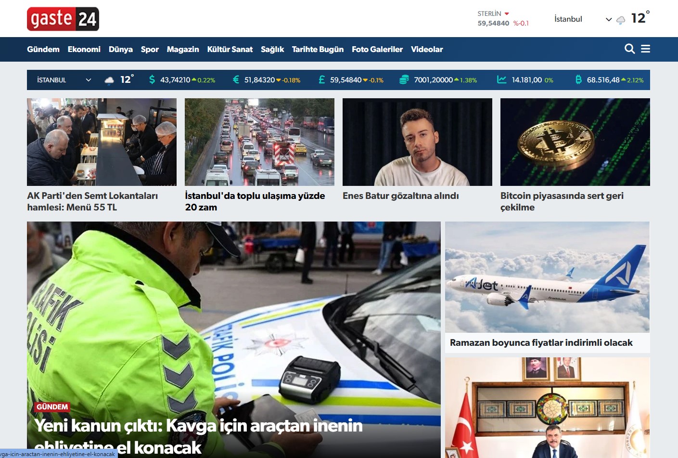Click the dollar sign currency icon
The height and width of the screenshot is (458, 678).
(x=152, y=80)
